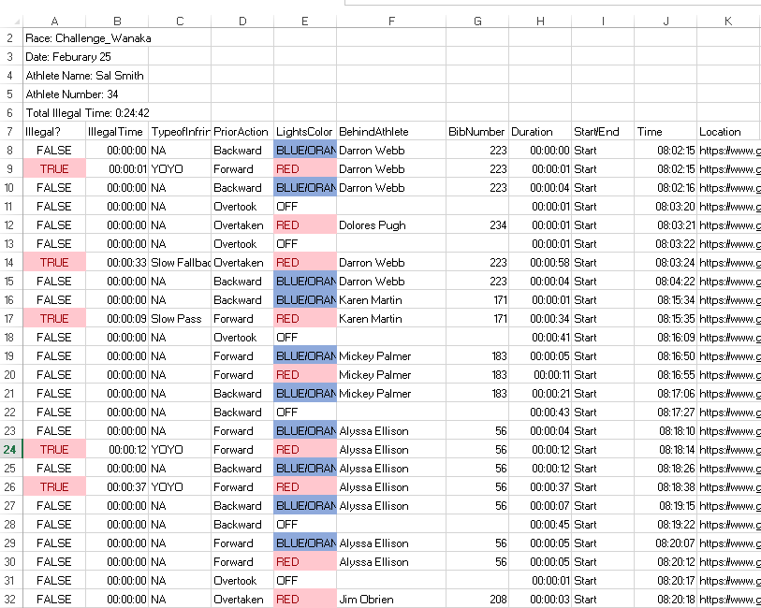Select row 24 header

(10, 450)
